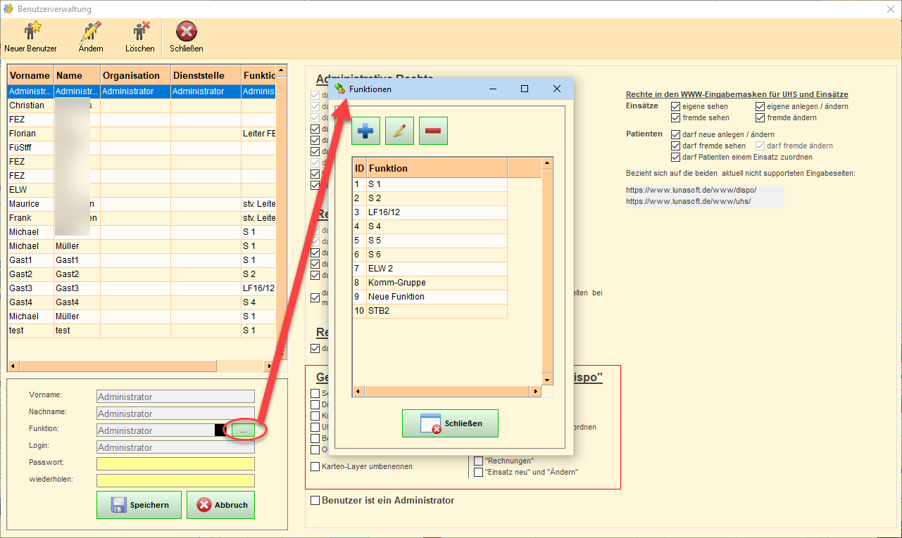Select function row 'Neue Funktion'
The width and height of the screenshot is (902, 538).
[x=430, y=297]
